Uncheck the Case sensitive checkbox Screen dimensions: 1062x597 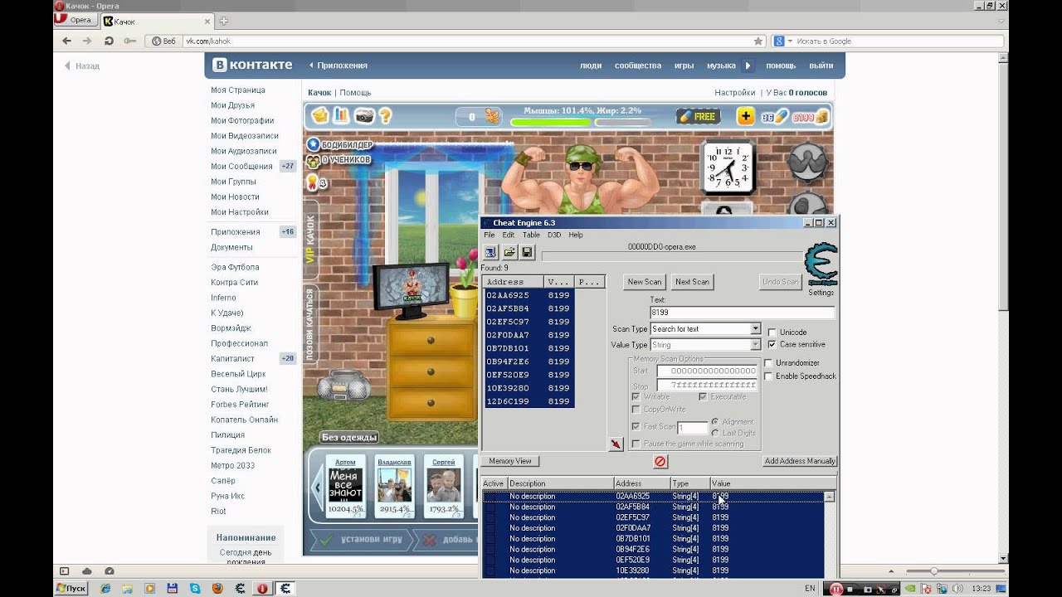pos(772,344)
